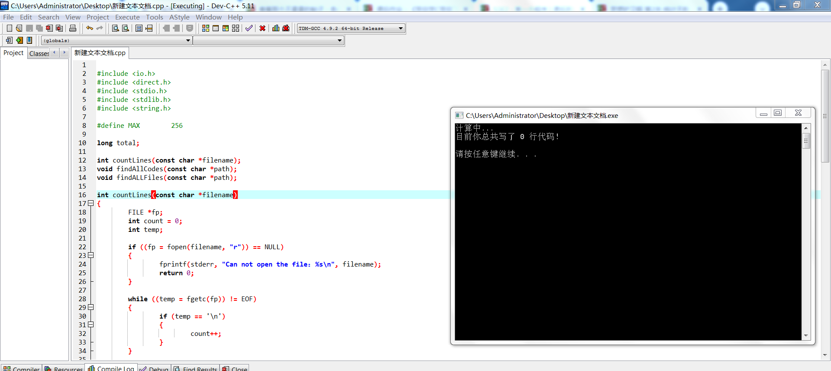Open the AStyle menu
The height and width of the screenshot is (371, 831).
point(179,17)
